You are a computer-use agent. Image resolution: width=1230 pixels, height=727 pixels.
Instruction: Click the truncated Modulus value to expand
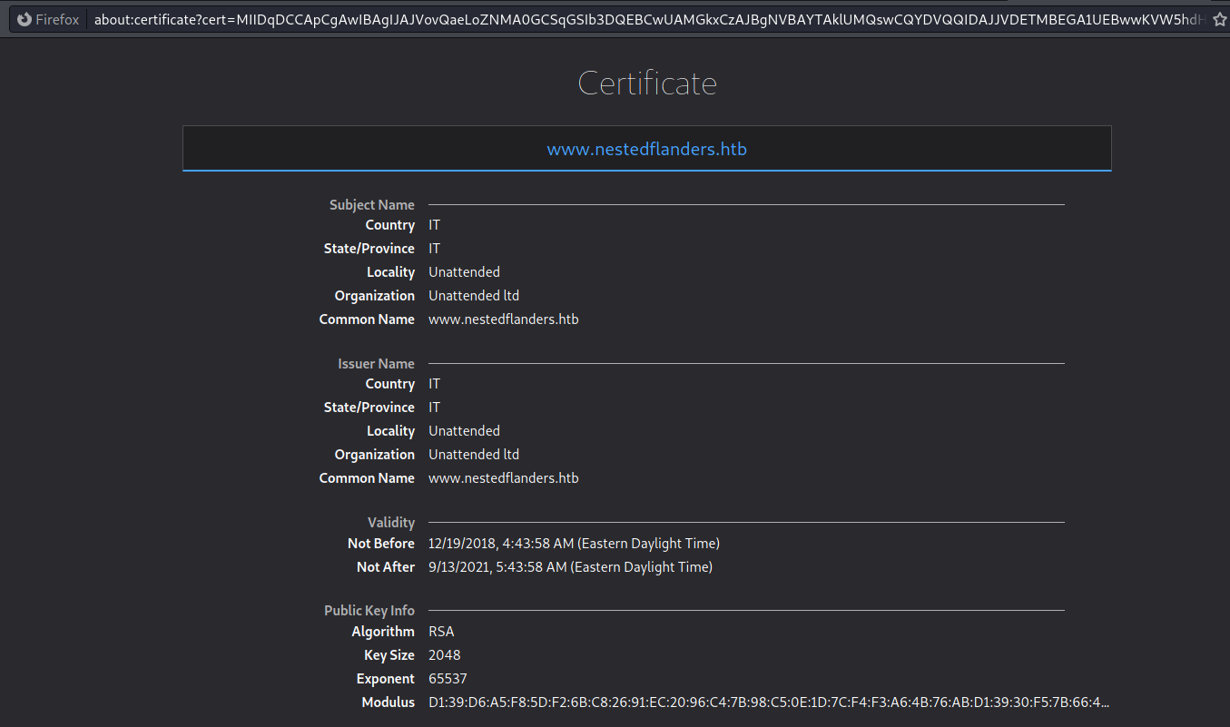(x=769, y=702)
